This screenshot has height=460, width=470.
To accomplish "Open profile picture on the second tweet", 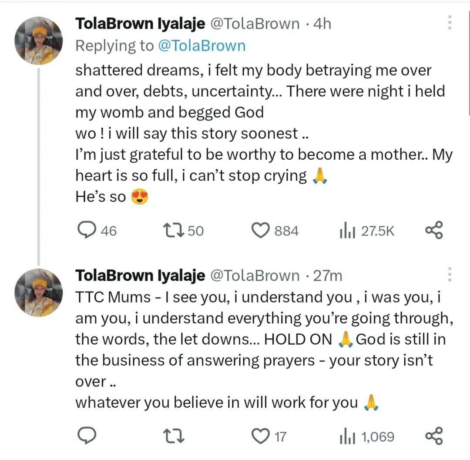I will 39,293.
